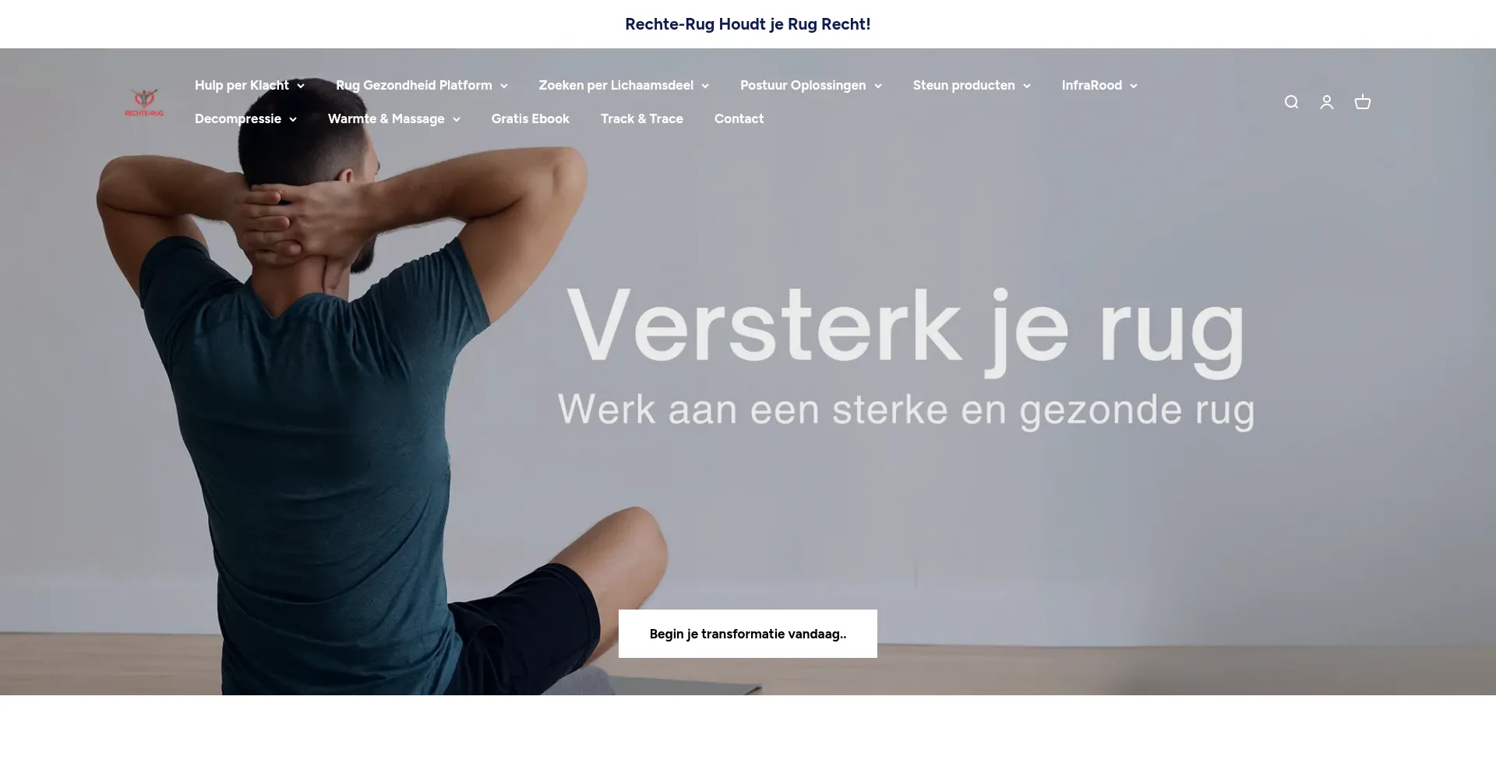
Task: Open the Contact page
Action: pyautogui.click(x=739, y=118)
